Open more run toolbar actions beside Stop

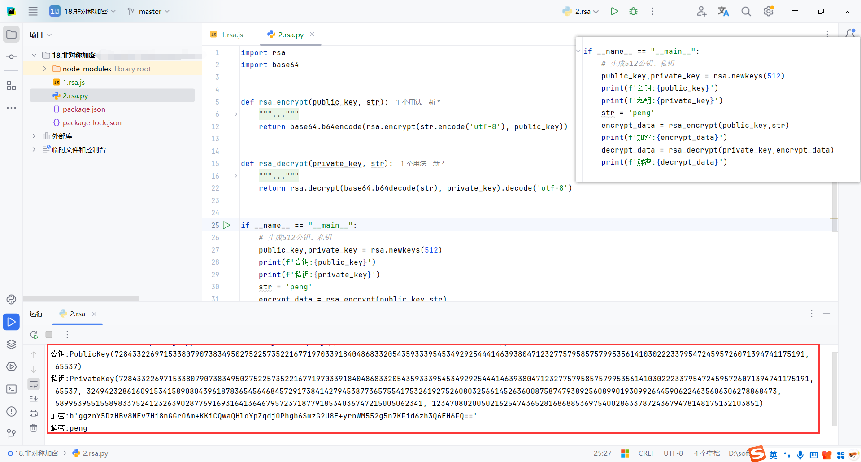(x=67, y=335)
